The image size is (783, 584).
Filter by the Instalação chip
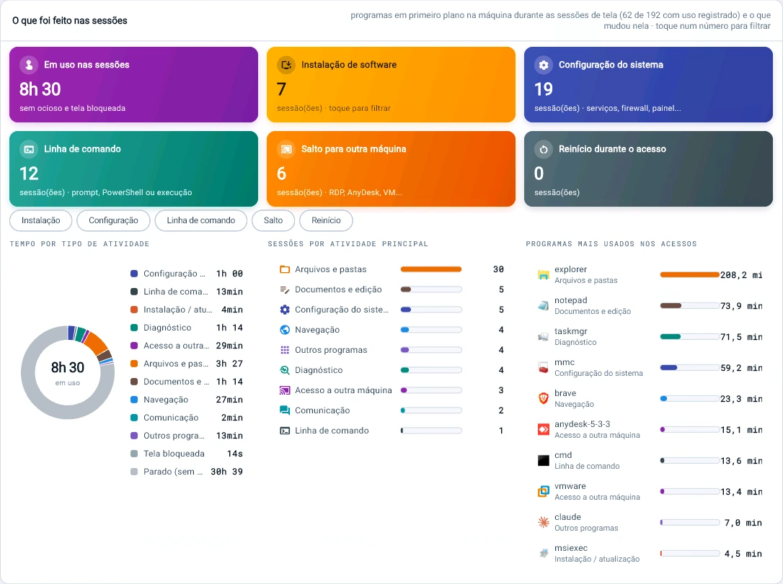point(41,220)
